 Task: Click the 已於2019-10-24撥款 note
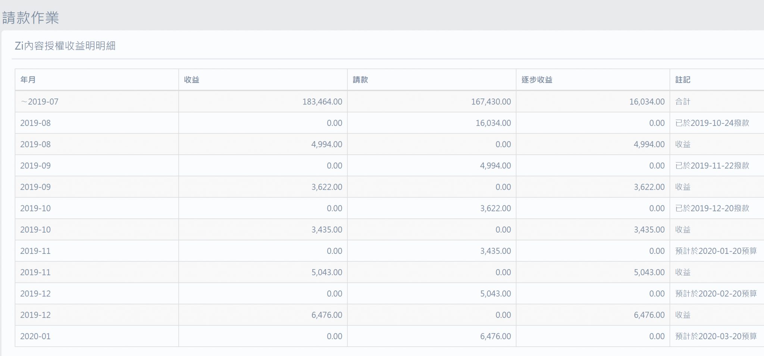pyautogui.click(x=712, y=123)
